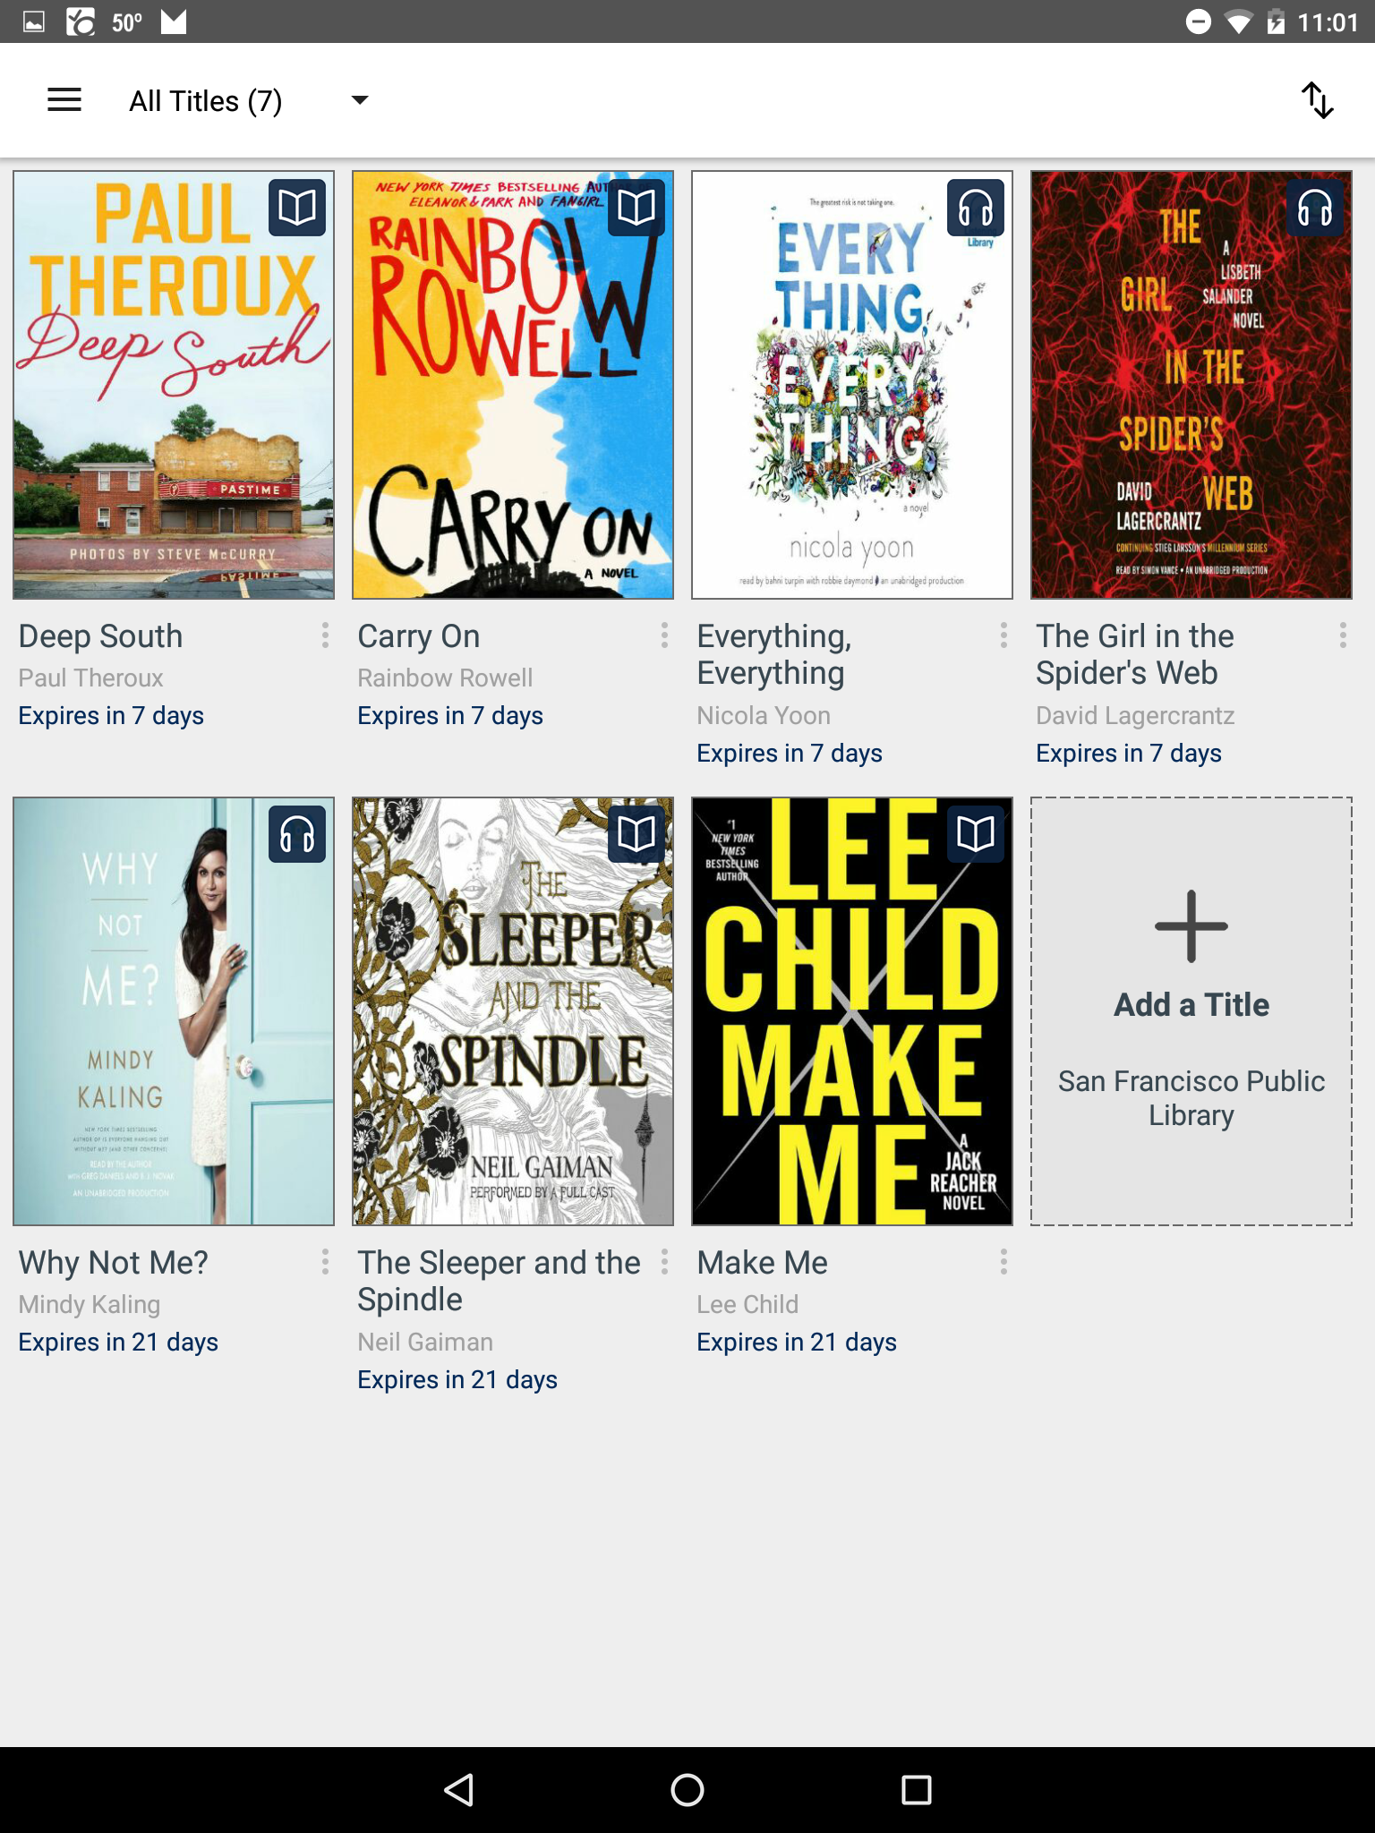
Task: Tap the Android back button
Action: point(458,1790)
